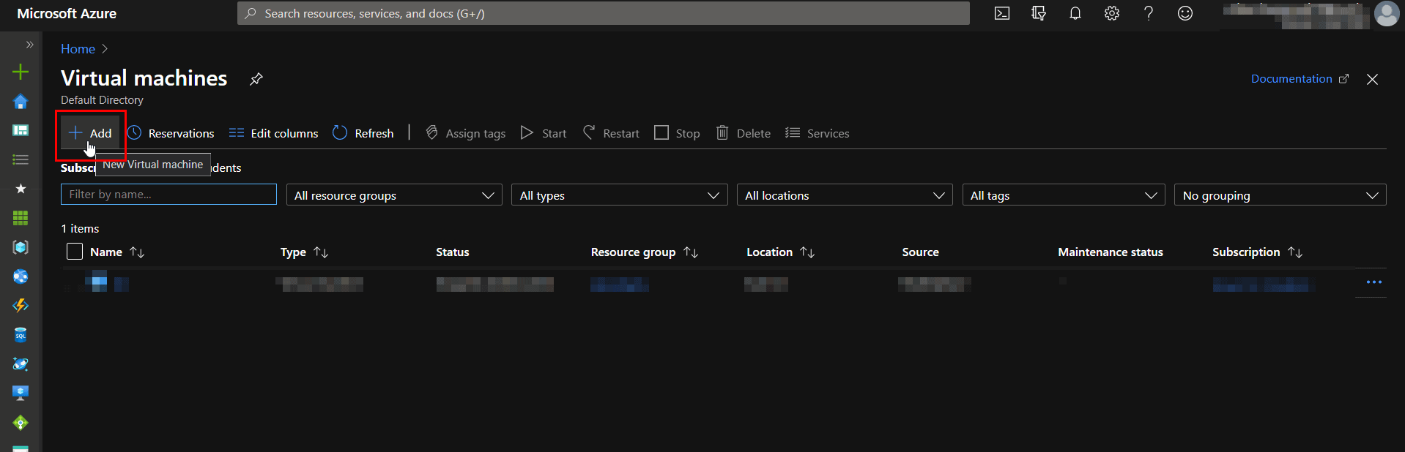
Task: Open Cloud Shell from the top bar
Action: click(1001, 13)
